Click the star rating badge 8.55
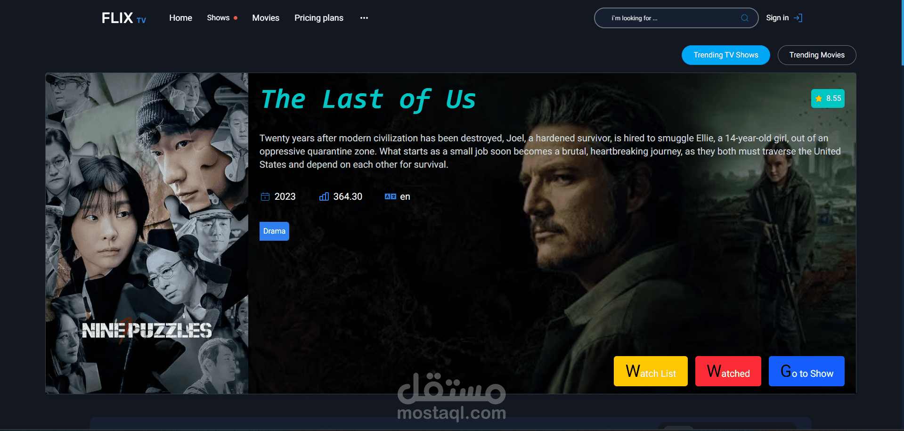 (x=828, y=98)
